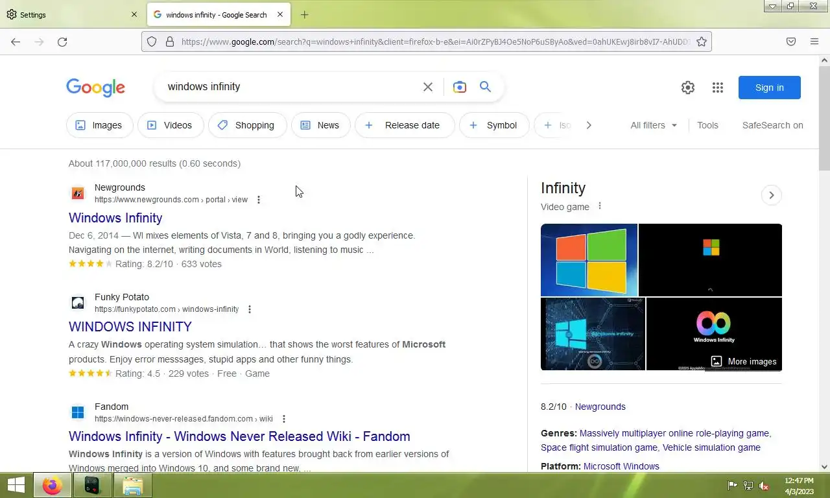
Task: Open a new tab with the plus icon
Action: point(304,14)
